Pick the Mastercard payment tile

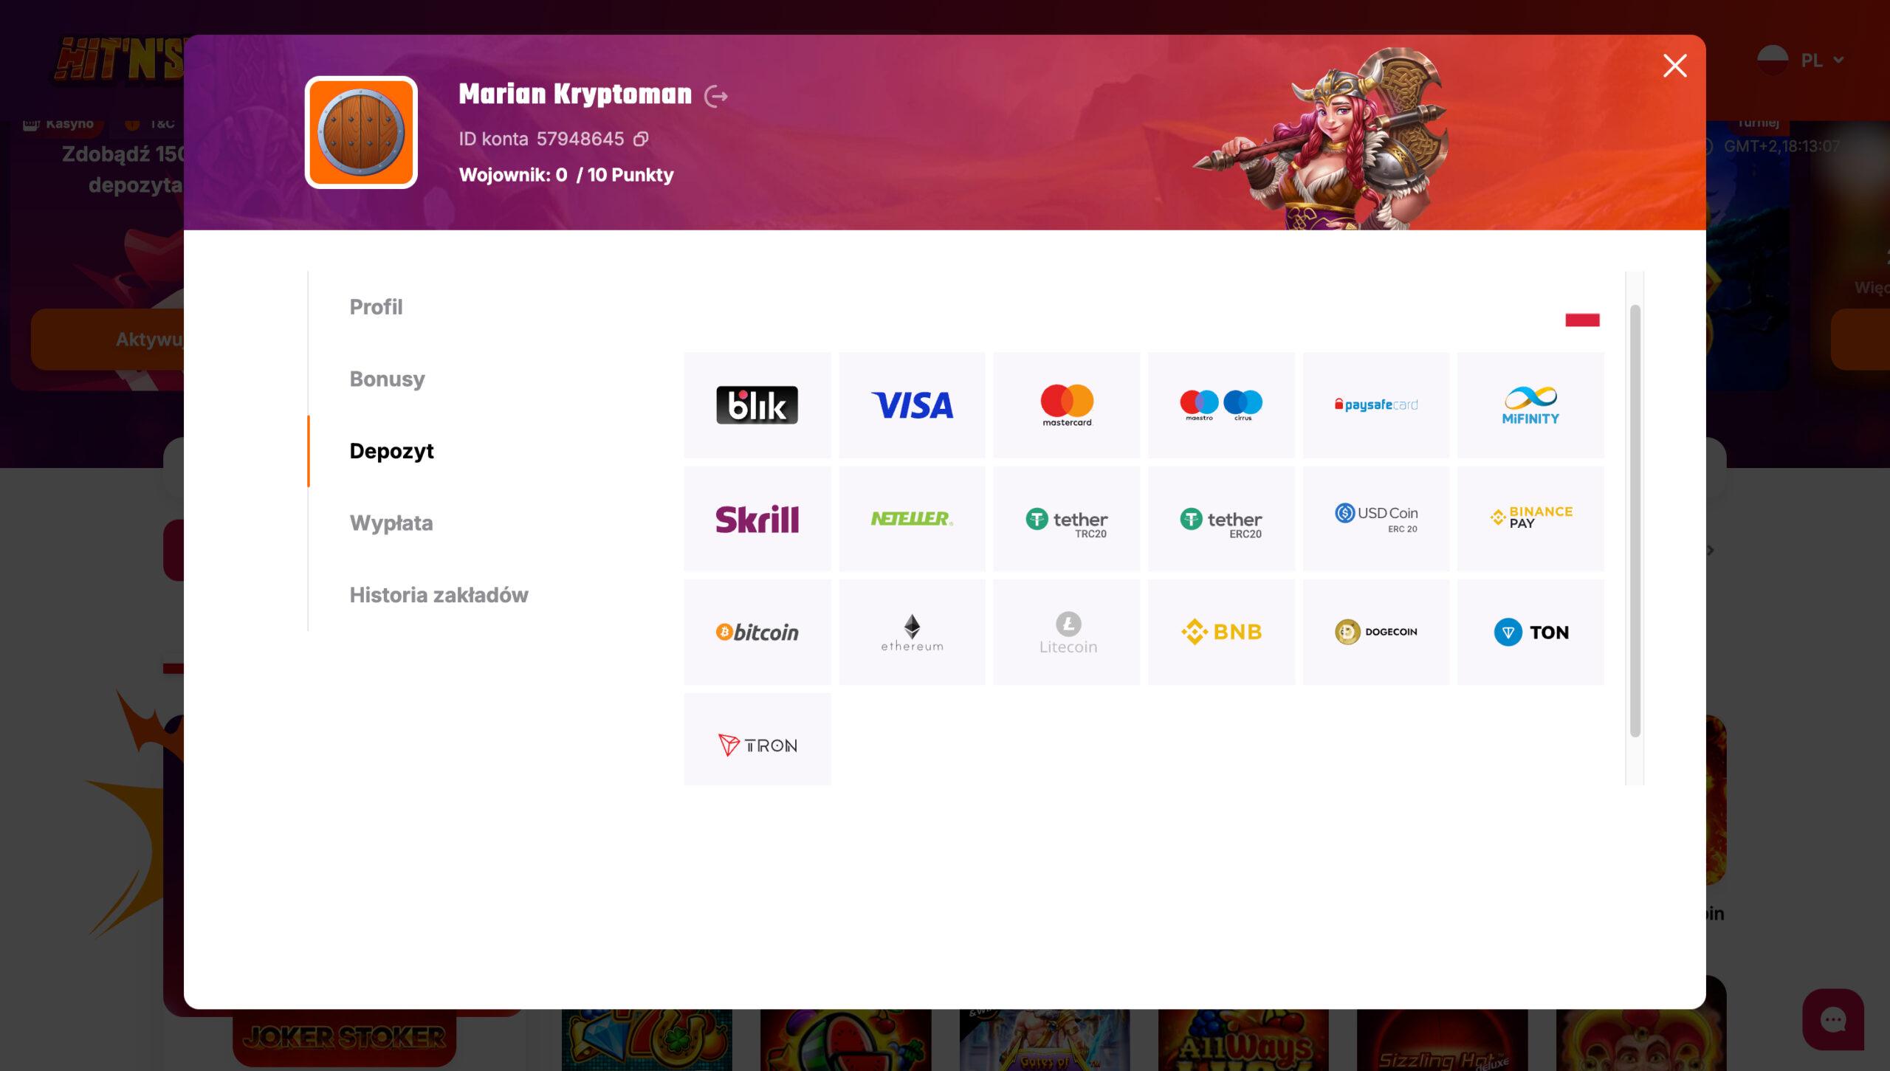1066,404
